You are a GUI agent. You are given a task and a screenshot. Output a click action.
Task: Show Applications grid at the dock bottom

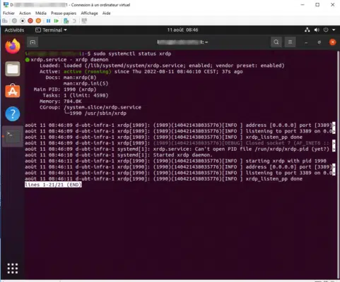(13, 269)
